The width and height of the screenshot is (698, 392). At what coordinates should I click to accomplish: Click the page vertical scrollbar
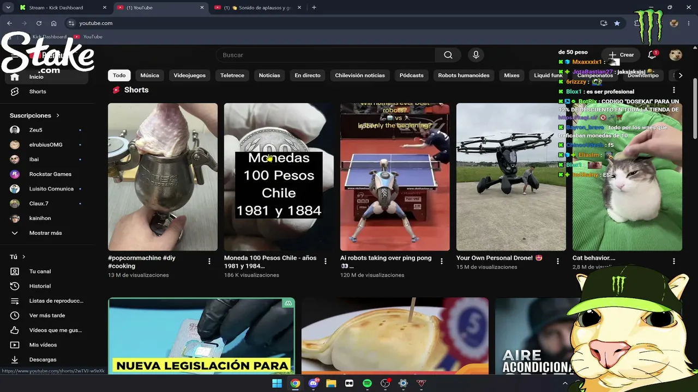click(694, 109)
